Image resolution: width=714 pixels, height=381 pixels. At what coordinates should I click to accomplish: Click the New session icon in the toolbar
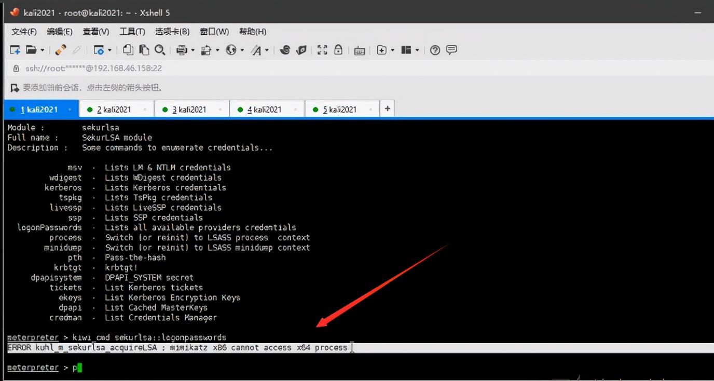[x=15, y=50]
